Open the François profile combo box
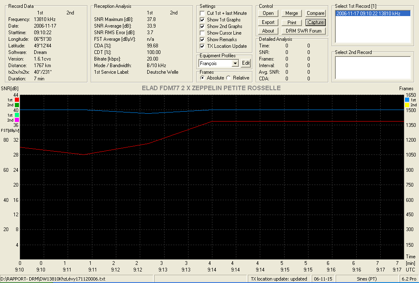 point(219,63)
